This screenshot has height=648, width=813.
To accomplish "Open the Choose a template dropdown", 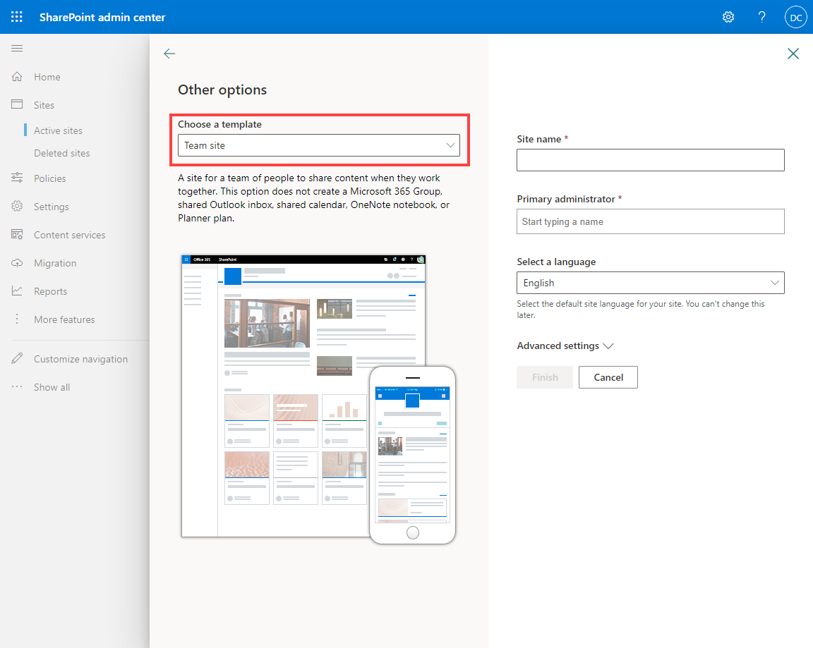I will tap(319, 145).
